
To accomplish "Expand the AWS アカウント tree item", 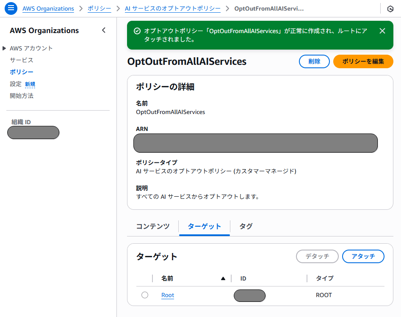I will 4,48.
